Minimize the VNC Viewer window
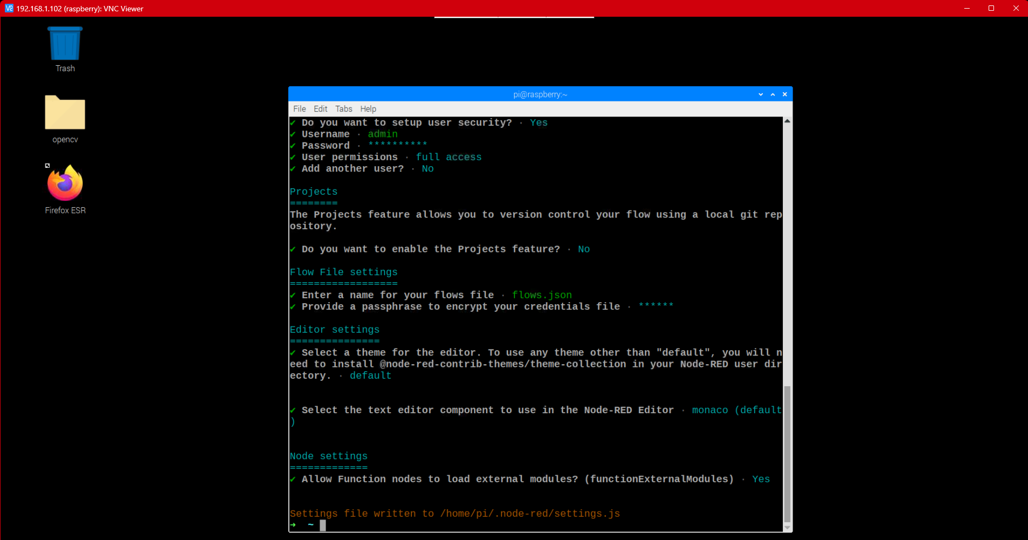Image resolution: width=1028 pixels, height=540 pixels. click(966, 8)
